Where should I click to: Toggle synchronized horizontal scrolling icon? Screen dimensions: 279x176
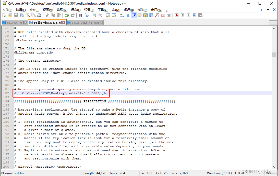(114, 15)
